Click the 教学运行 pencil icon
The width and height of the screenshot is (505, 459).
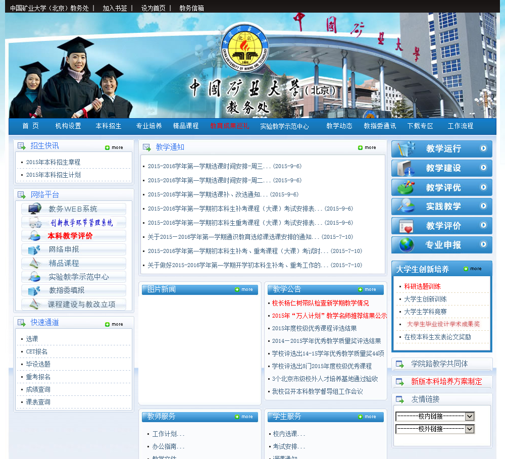pyautogui.click(x=406, y=149)
